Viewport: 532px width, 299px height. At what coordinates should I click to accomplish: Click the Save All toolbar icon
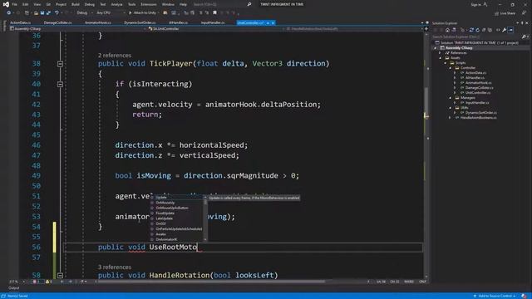pos(48,13)
